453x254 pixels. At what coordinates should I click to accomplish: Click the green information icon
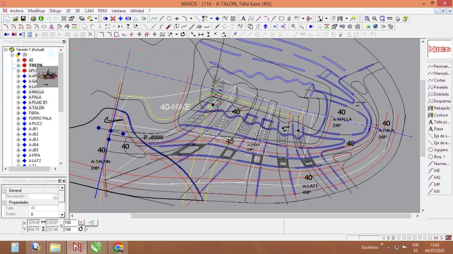[x=41, y=19]
